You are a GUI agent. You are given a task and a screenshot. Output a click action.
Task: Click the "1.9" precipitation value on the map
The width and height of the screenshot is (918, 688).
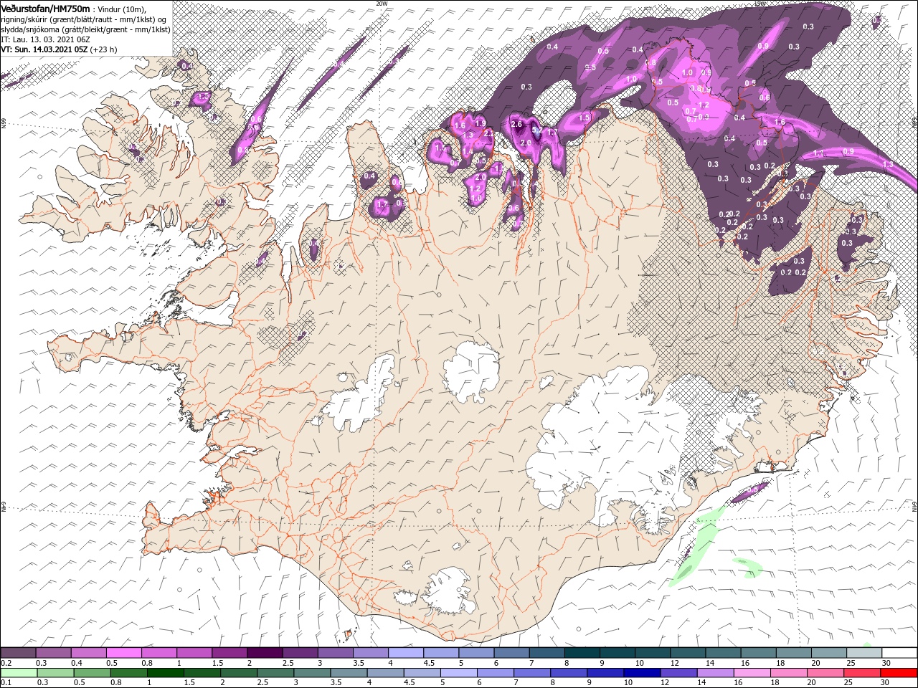tap(481, 123)
